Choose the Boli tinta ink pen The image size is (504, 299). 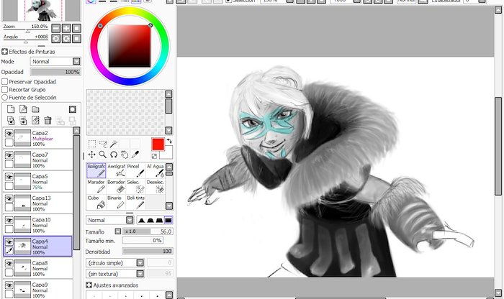tap(135, 202)
